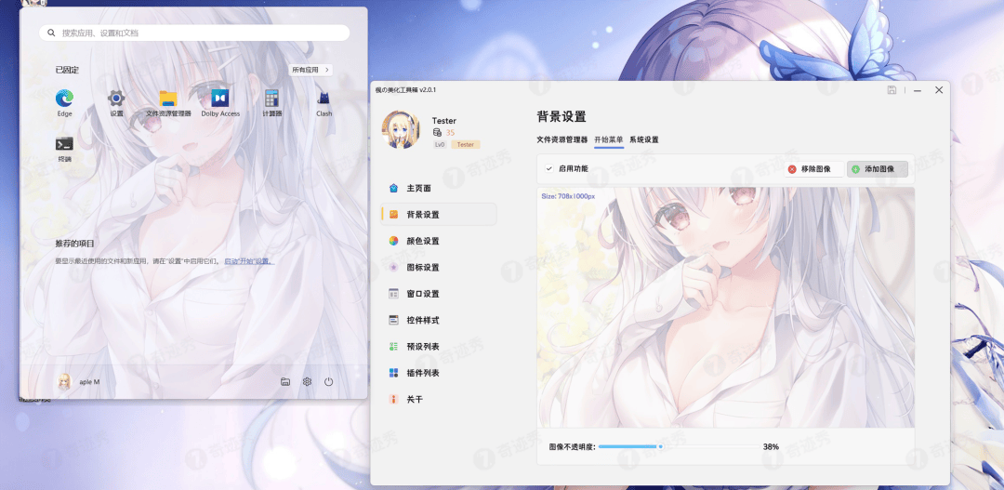Screen dimensions: 1004x490
Task: Click the 移除图像 button
Action: (813, 169)
